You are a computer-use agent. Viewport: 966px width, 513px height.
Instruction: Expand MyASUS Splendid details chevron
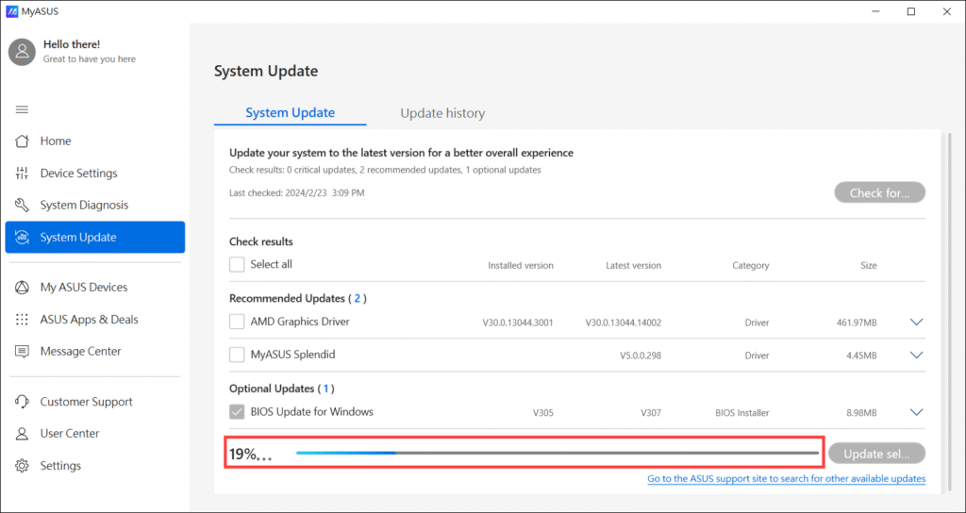(x=916, y=356)
